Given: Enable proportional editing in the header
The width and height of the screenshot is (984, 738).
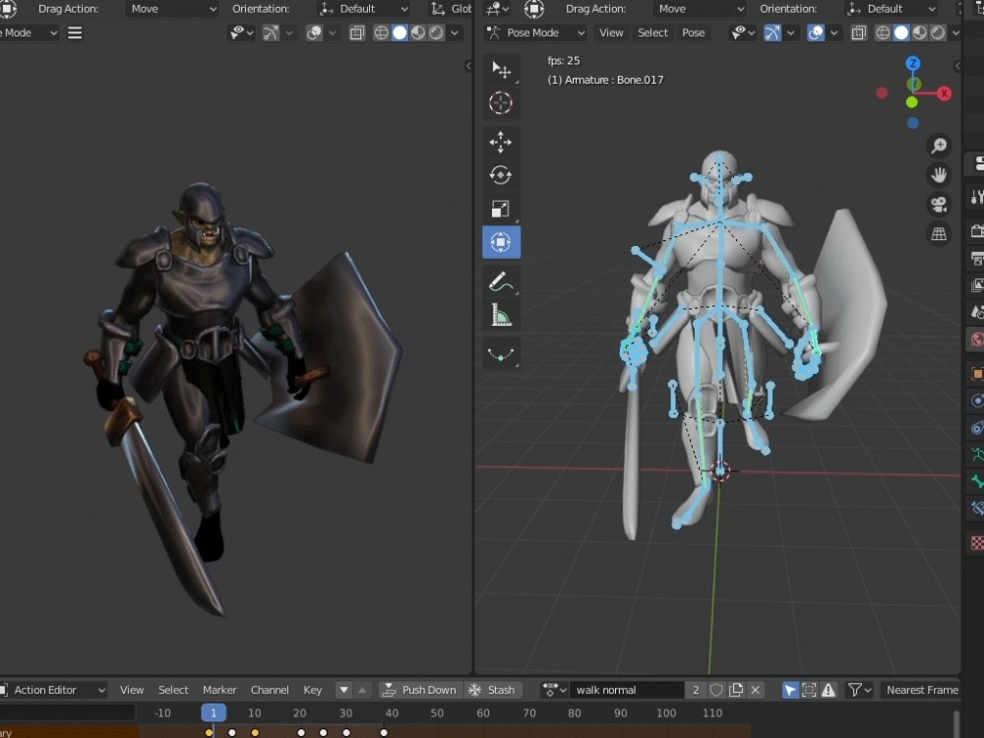Looking at the screenshot, I should (x=815, y=32).
